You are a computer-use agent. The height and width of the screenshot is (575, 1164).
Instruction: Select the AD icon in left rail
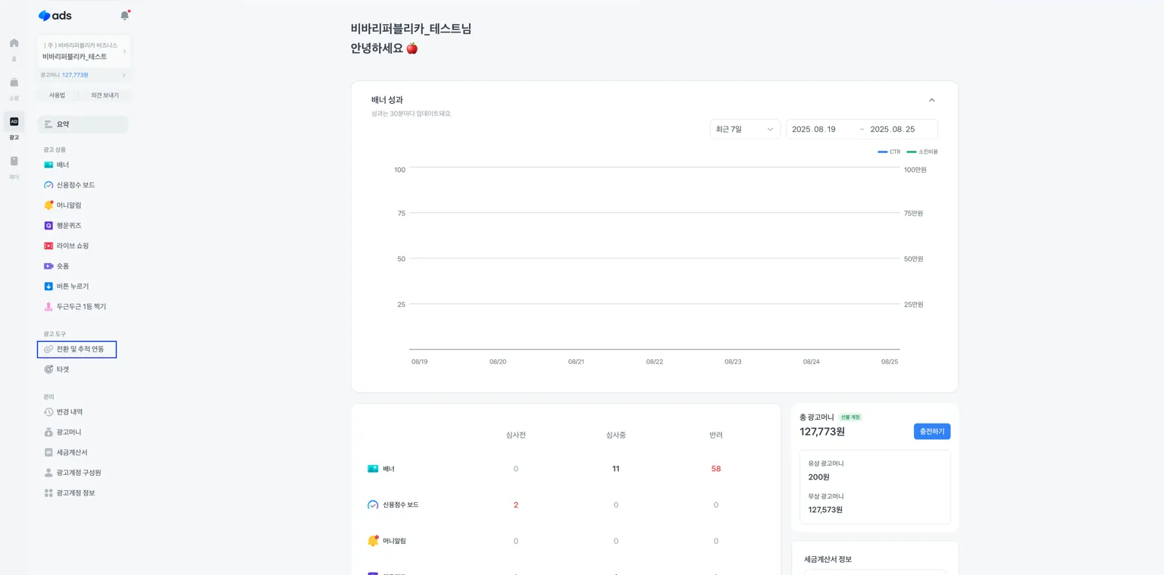[14, 121]
